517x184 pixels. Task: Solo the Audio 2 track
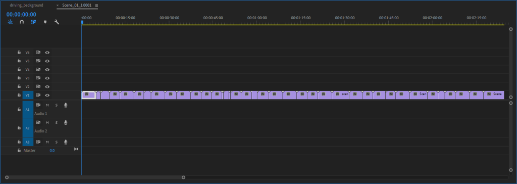pos(57,122)
